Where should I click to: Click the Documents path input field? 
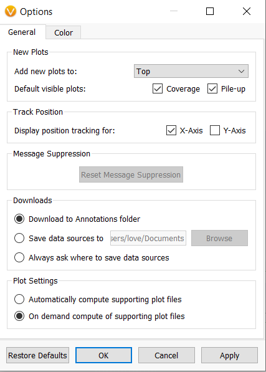pyautogui.click(x=148, y=238)
